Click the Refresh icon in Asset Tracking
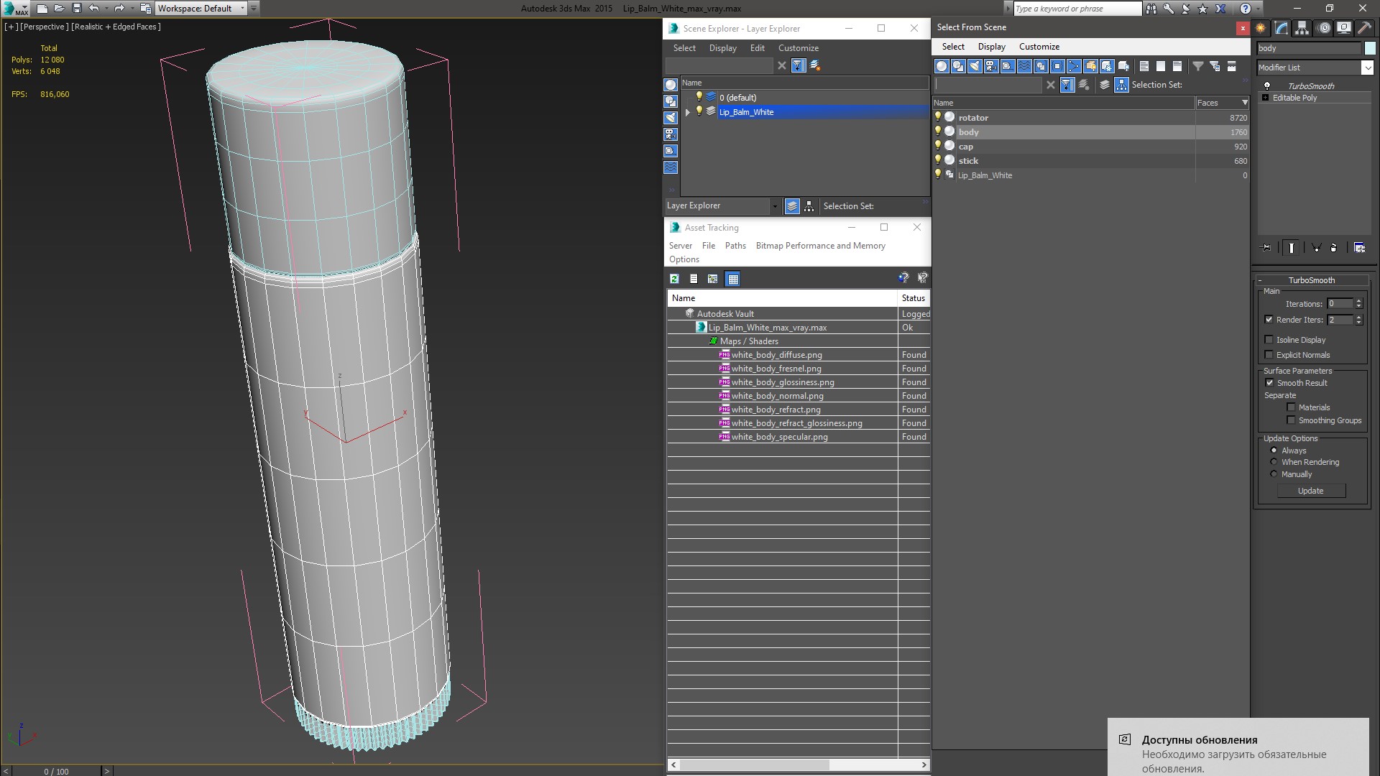This screenshot has height=776, width=1380. [x=674, y=279]
